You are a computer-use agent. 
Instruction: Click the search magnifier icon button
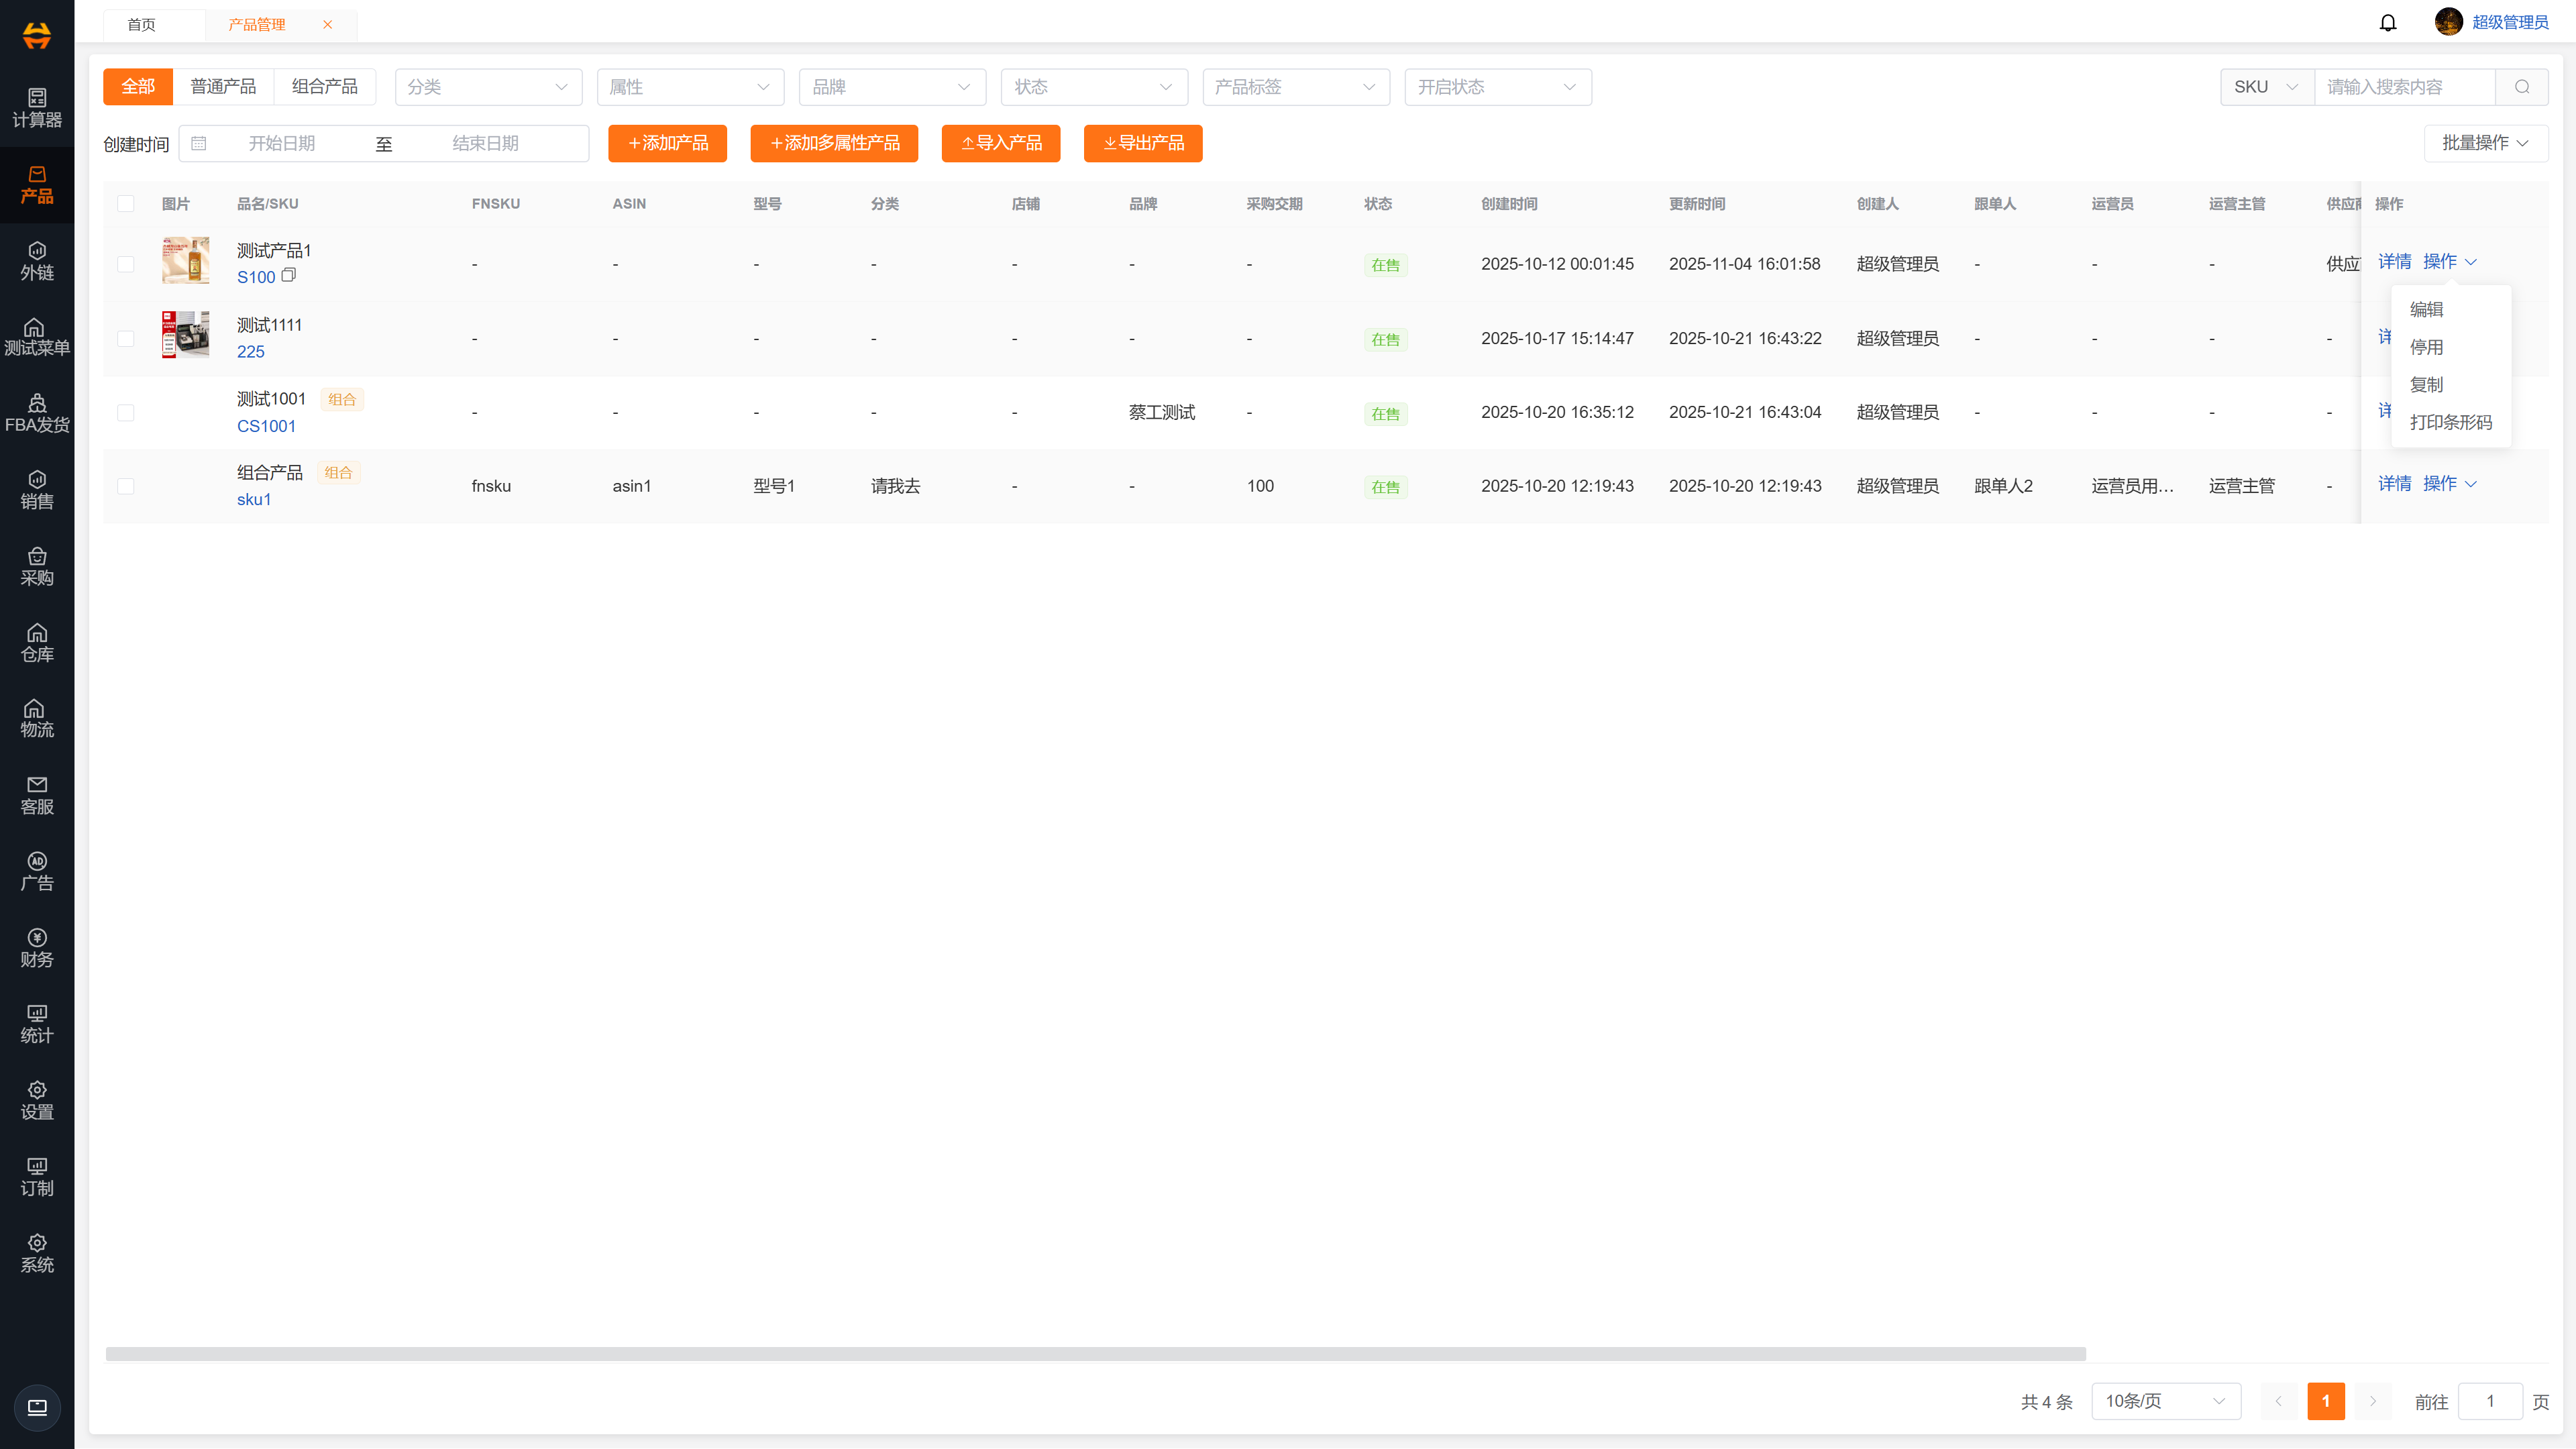tap(2521, 87)
